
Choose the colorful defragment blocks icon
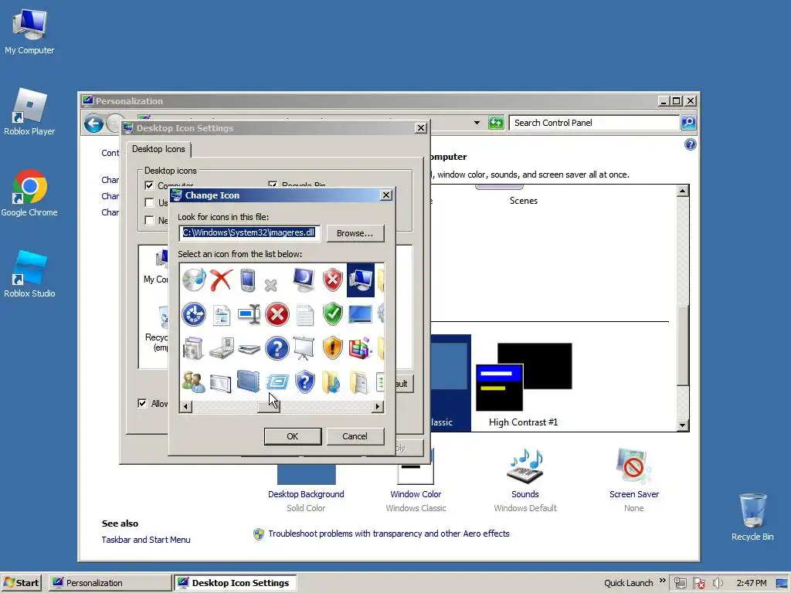click(x=360, y=348)
